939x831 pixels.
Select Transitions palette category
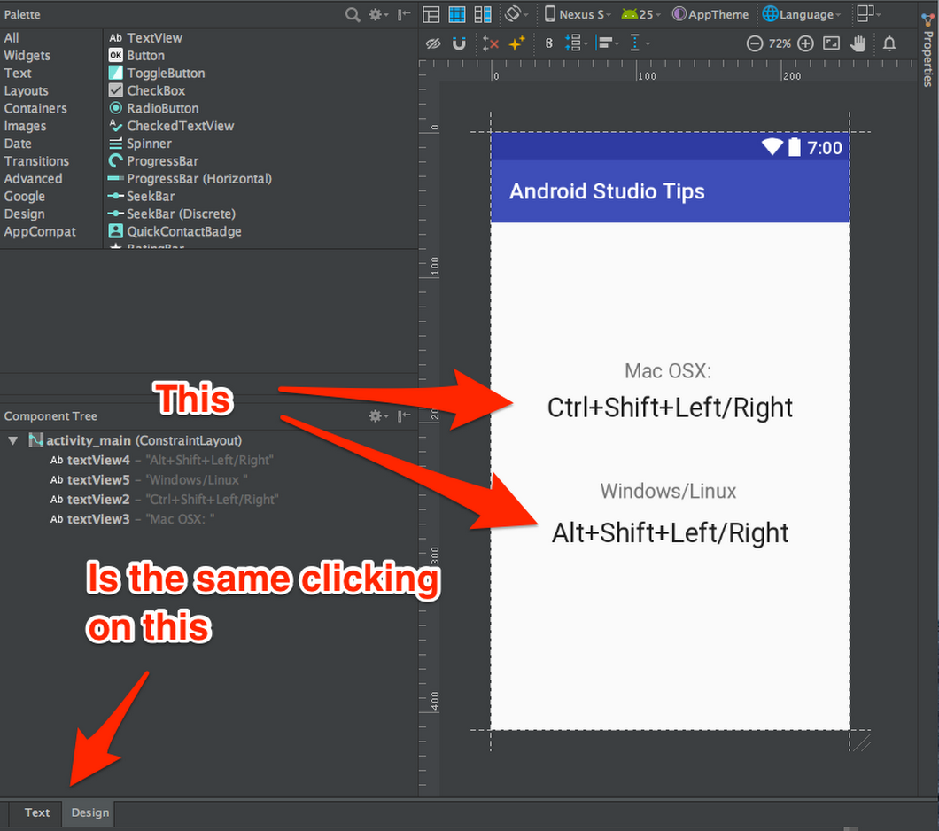click(36, 161)
